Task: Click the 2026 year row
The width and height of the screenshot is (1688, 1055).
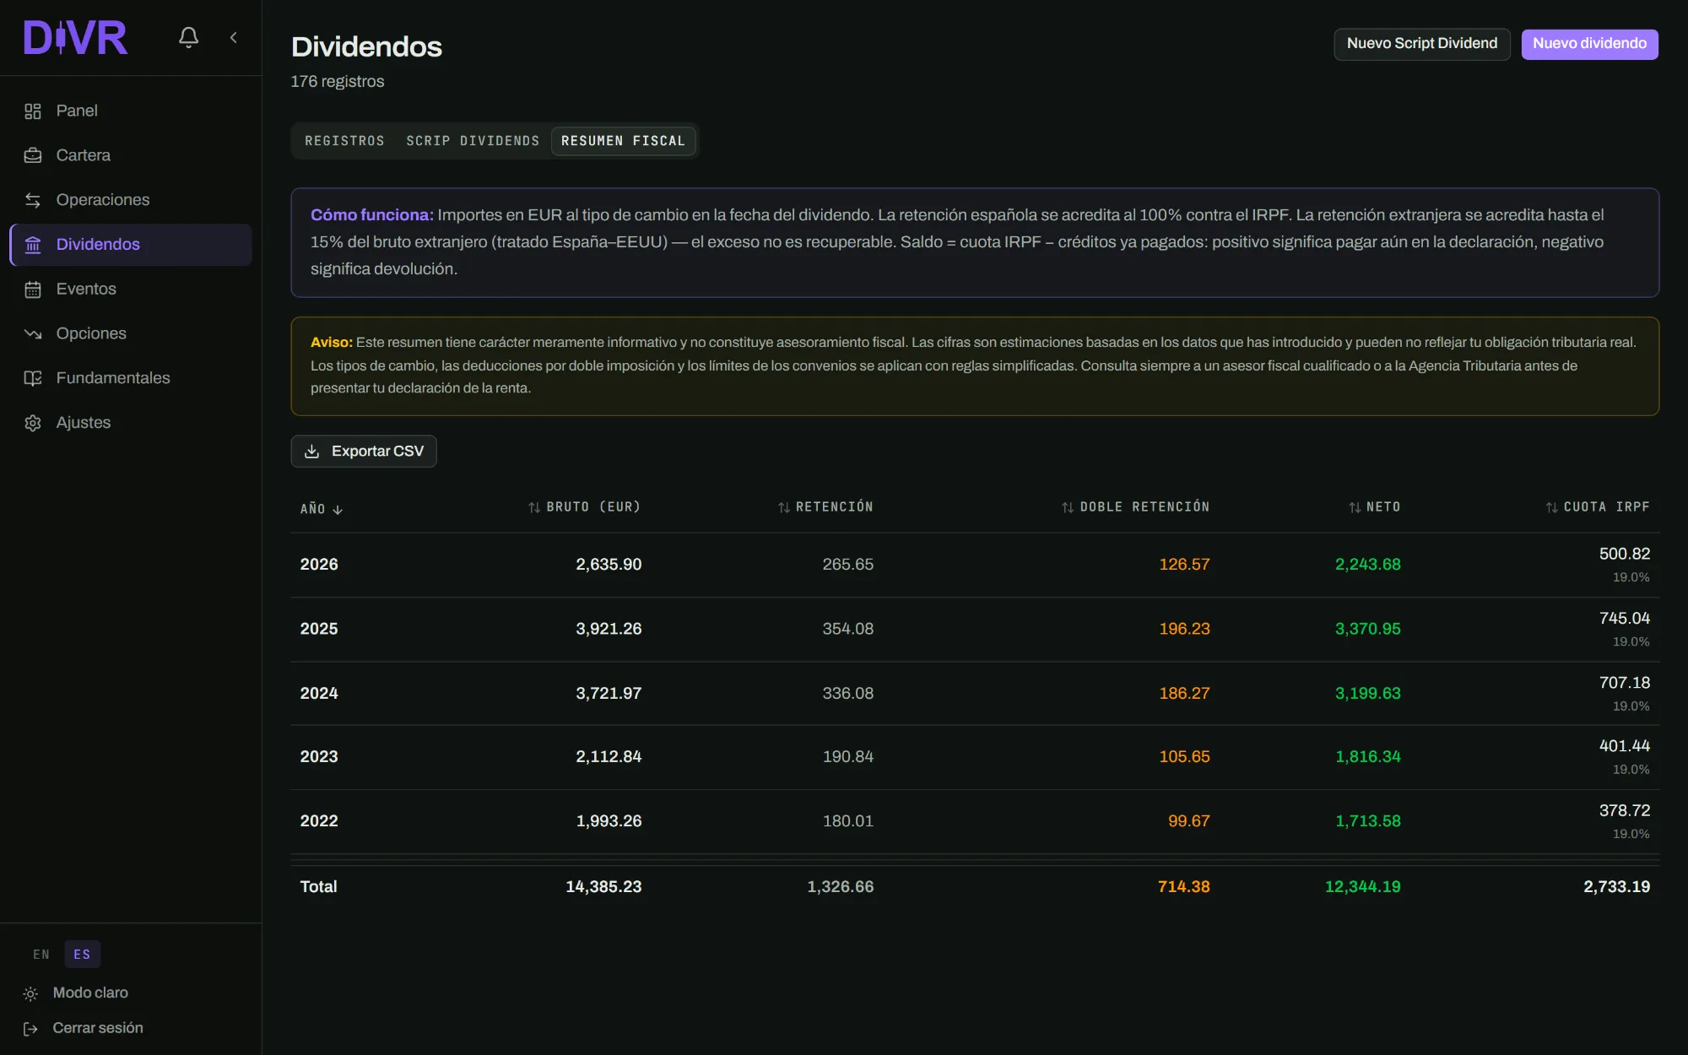Action: point(975,565)
